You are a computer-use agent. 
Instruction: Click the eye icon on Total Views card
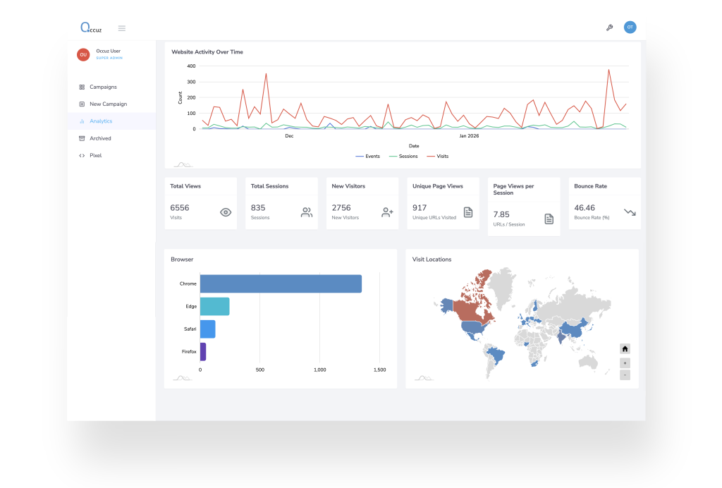click(x=226, y=212)
